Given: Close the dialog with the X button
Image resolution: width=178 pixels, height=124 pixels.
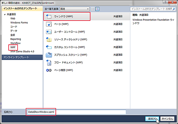Looking at the screenshot, I should pyautogui.click(x=172, y=2).
